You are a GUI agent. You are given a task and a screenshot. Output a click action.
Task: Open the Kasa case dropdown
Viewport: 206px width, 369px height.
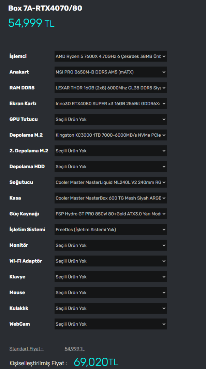click(111, 198)
